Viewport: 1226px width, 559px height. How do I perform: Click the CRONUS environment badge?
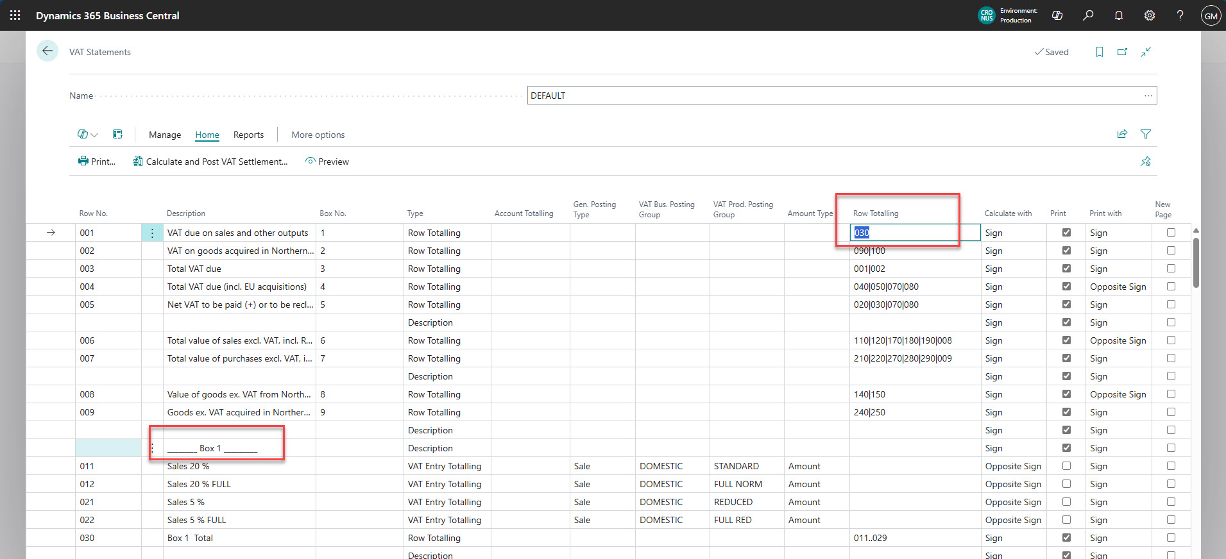[987, 15]
